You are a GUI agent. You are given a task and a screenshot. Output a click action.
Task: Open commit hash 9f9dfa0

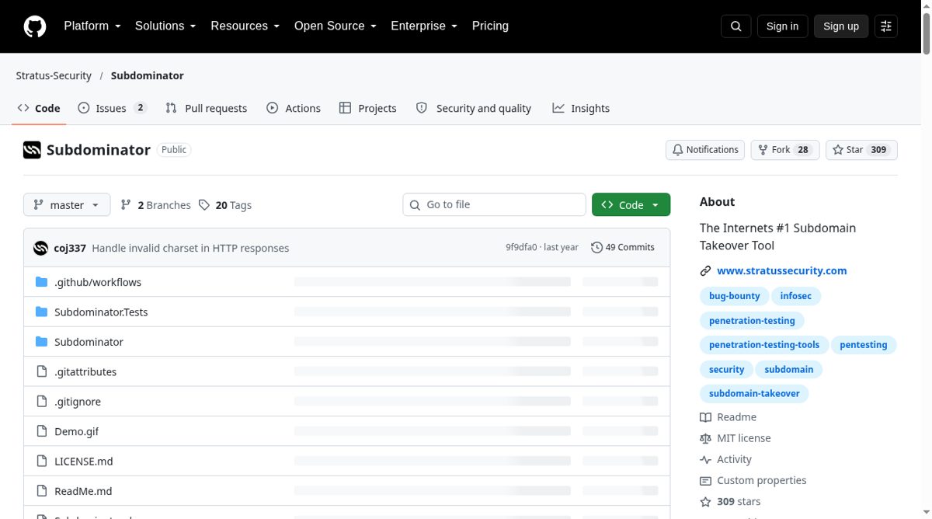point(521,248)
